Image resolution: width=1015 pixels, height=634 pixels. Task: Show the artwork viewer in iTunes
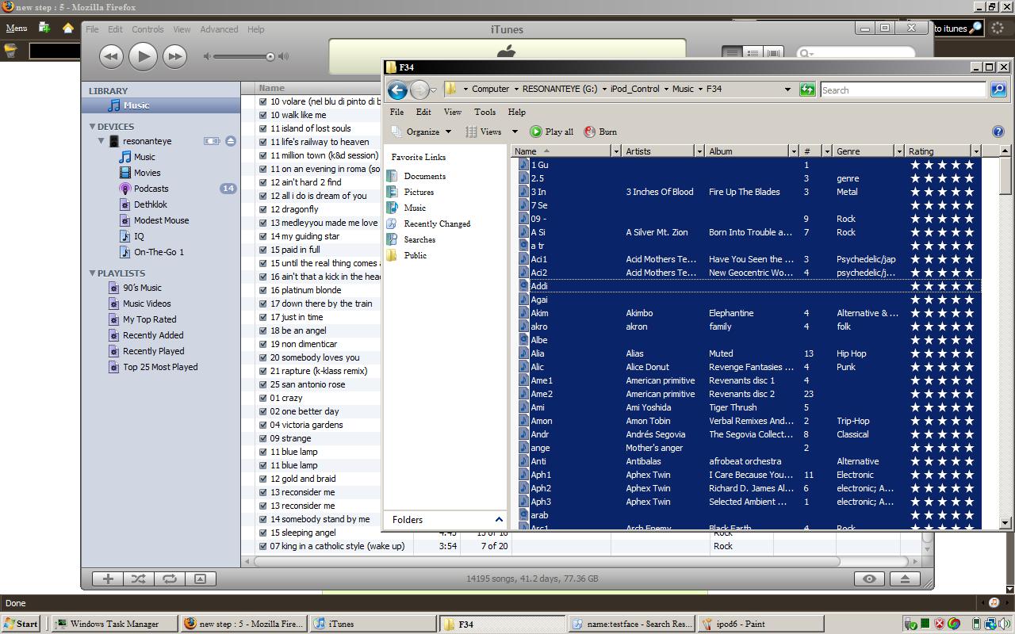(200, 579)
